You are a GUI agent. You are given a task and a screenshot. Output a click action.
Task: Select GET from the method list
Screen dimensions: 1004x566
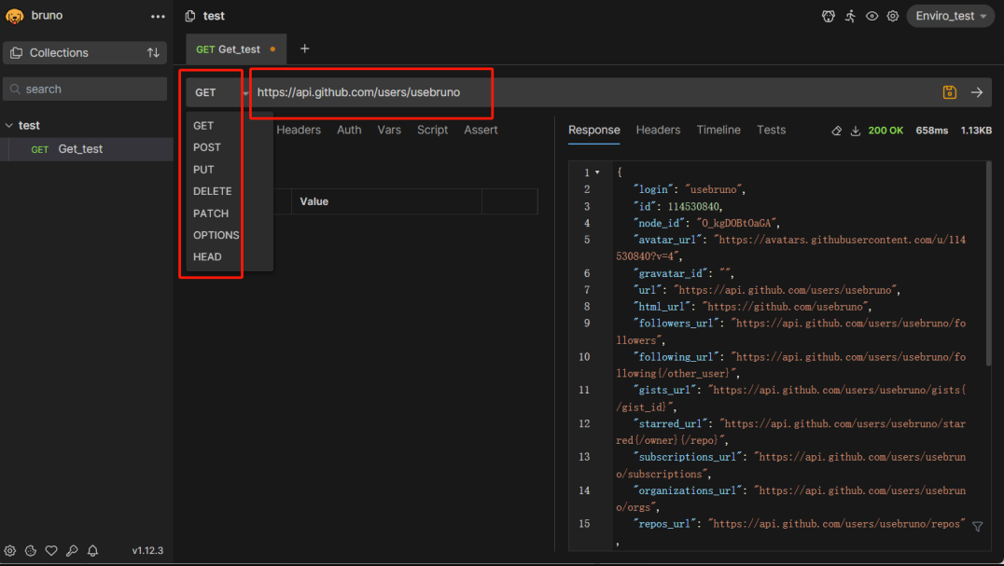[203, 126]
